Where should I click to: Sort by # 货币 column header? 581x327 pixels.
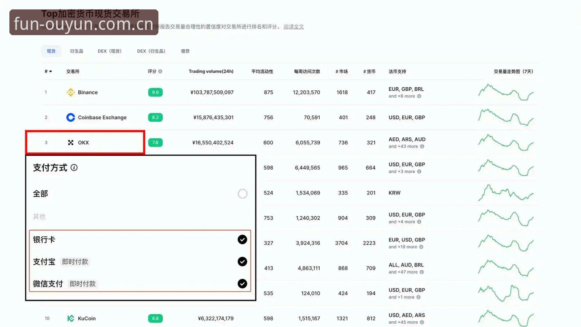coord(370,72)
